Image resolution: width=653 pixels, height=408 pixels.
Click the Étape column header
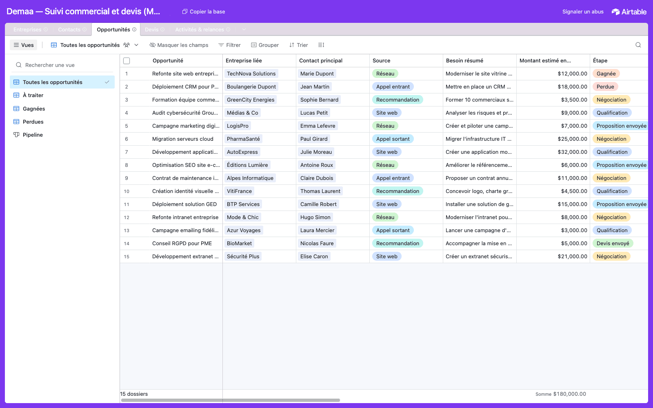point(619,61)
